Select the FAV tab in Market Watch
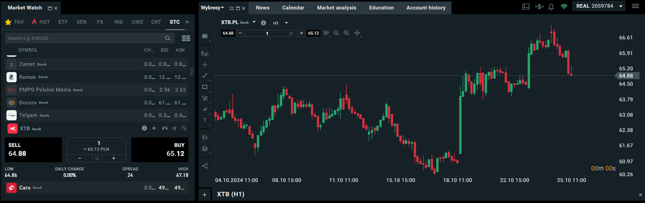 click(x=14, y=22)
